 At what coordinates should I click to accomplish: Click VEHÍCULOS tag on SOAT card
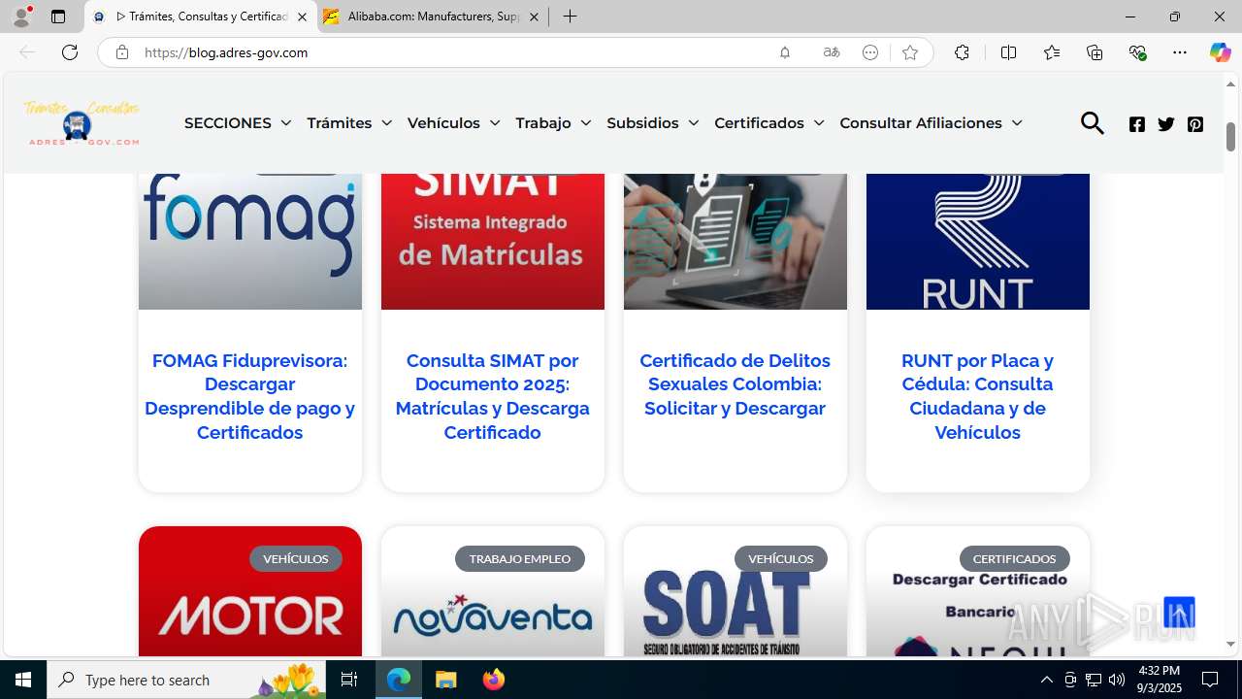coord(781,559)
